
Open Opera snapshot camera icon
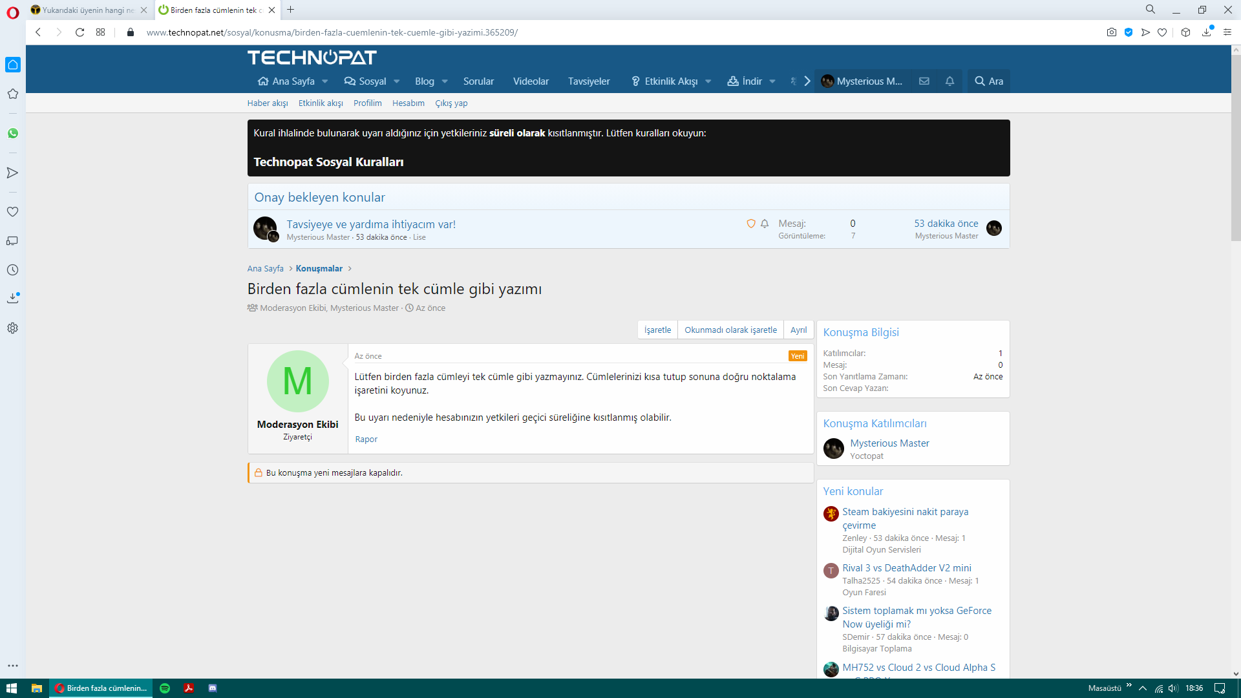point(1111,32)
